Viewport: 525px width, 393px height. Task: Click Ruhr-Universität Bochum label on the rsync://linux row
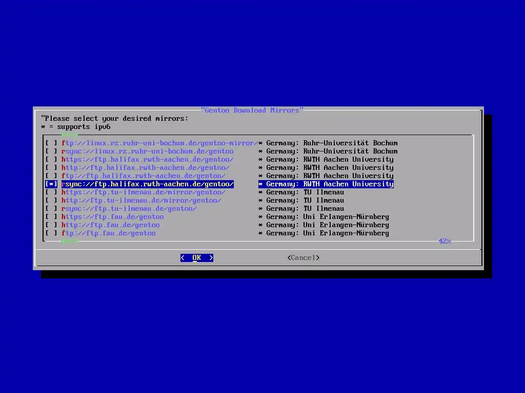pyautogui.click(x=351, y=151)
